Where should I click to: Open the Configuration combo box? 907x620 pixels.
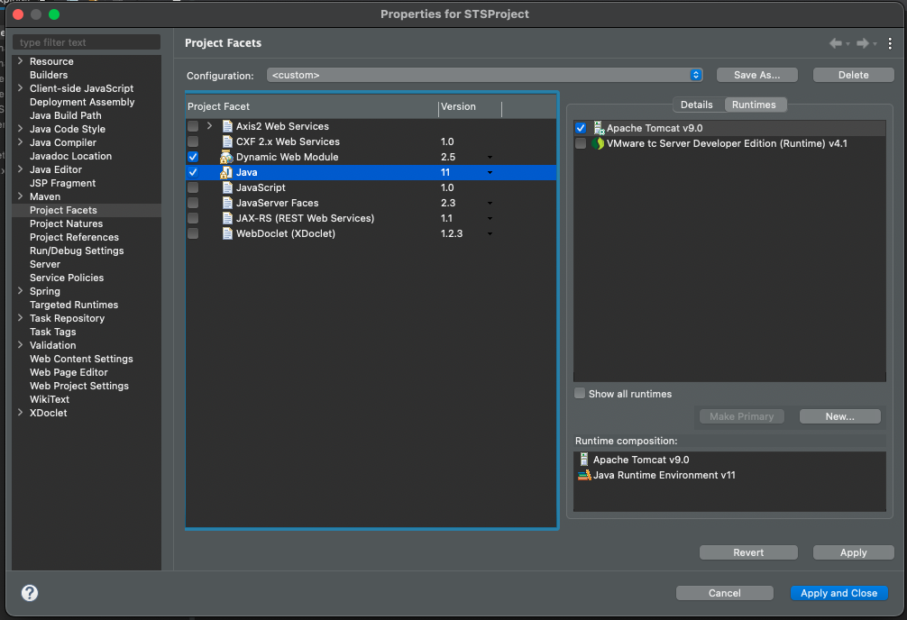click(x=485, y=75)
